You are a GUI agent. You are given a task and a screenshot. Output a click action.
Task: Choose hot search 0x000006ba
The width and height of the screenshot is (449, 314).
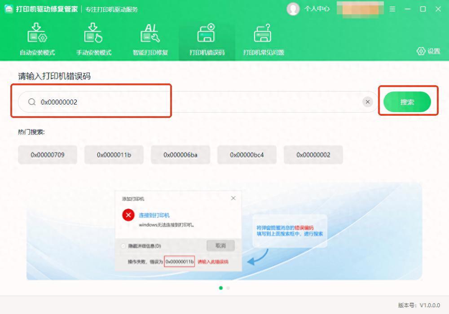pos(180,155)
